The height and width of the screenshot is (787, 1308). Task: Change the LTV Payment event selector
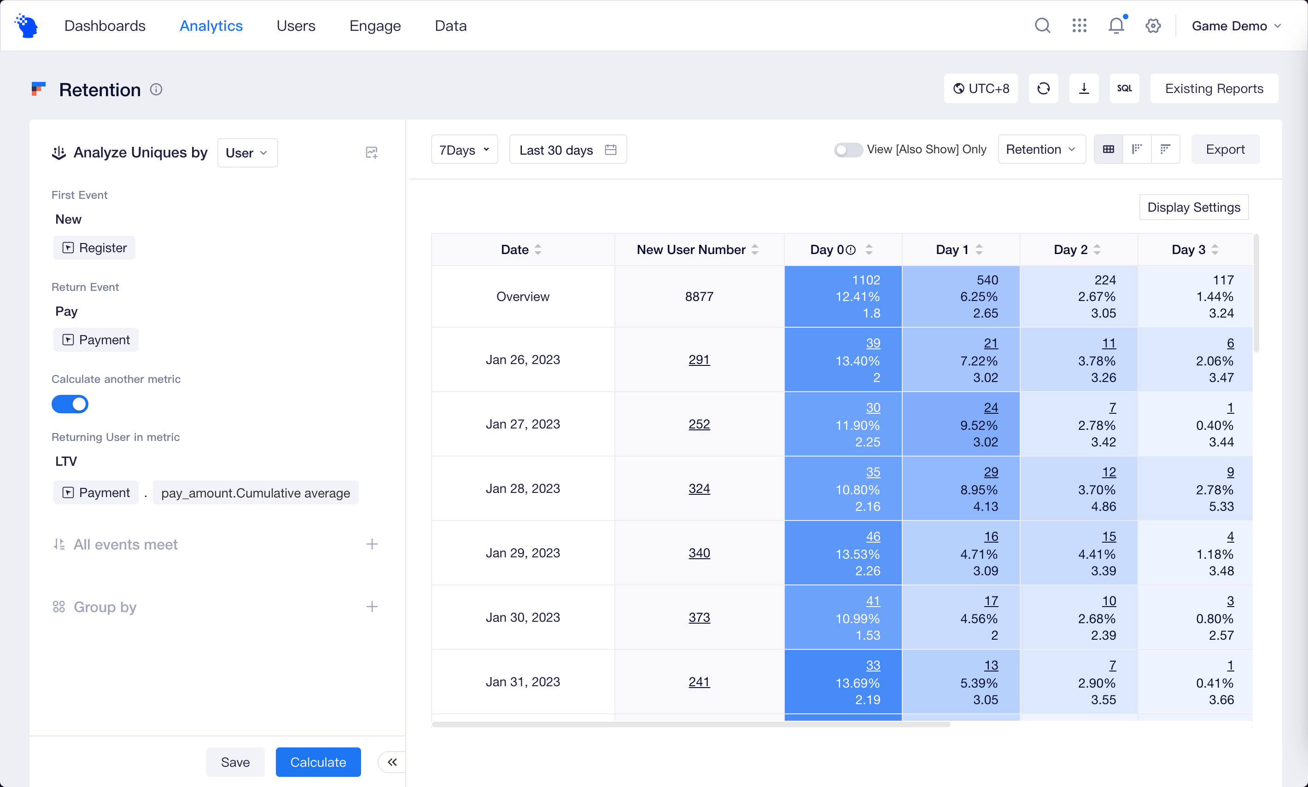96,492
